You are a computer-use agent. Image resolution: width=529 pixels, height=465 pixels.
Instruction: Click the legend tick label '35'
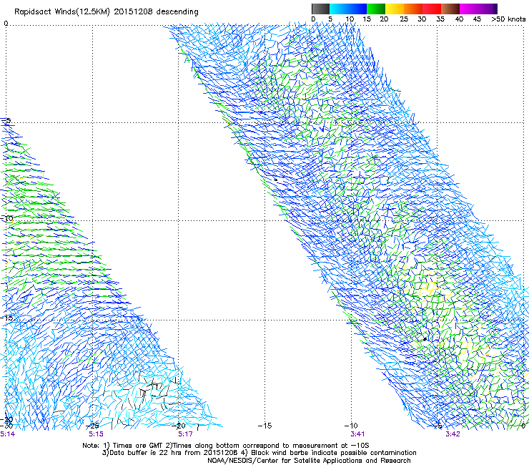pyautogui.click(x=440, y=19)
